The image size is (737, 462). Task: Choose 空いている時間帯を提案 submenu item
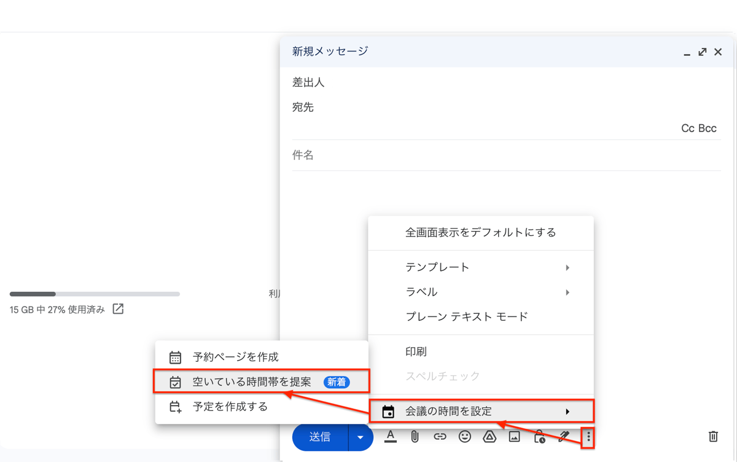point(262,382)
